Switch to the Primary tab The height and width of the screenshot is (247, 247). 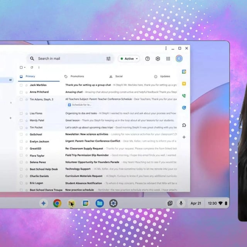coord(39,76)
